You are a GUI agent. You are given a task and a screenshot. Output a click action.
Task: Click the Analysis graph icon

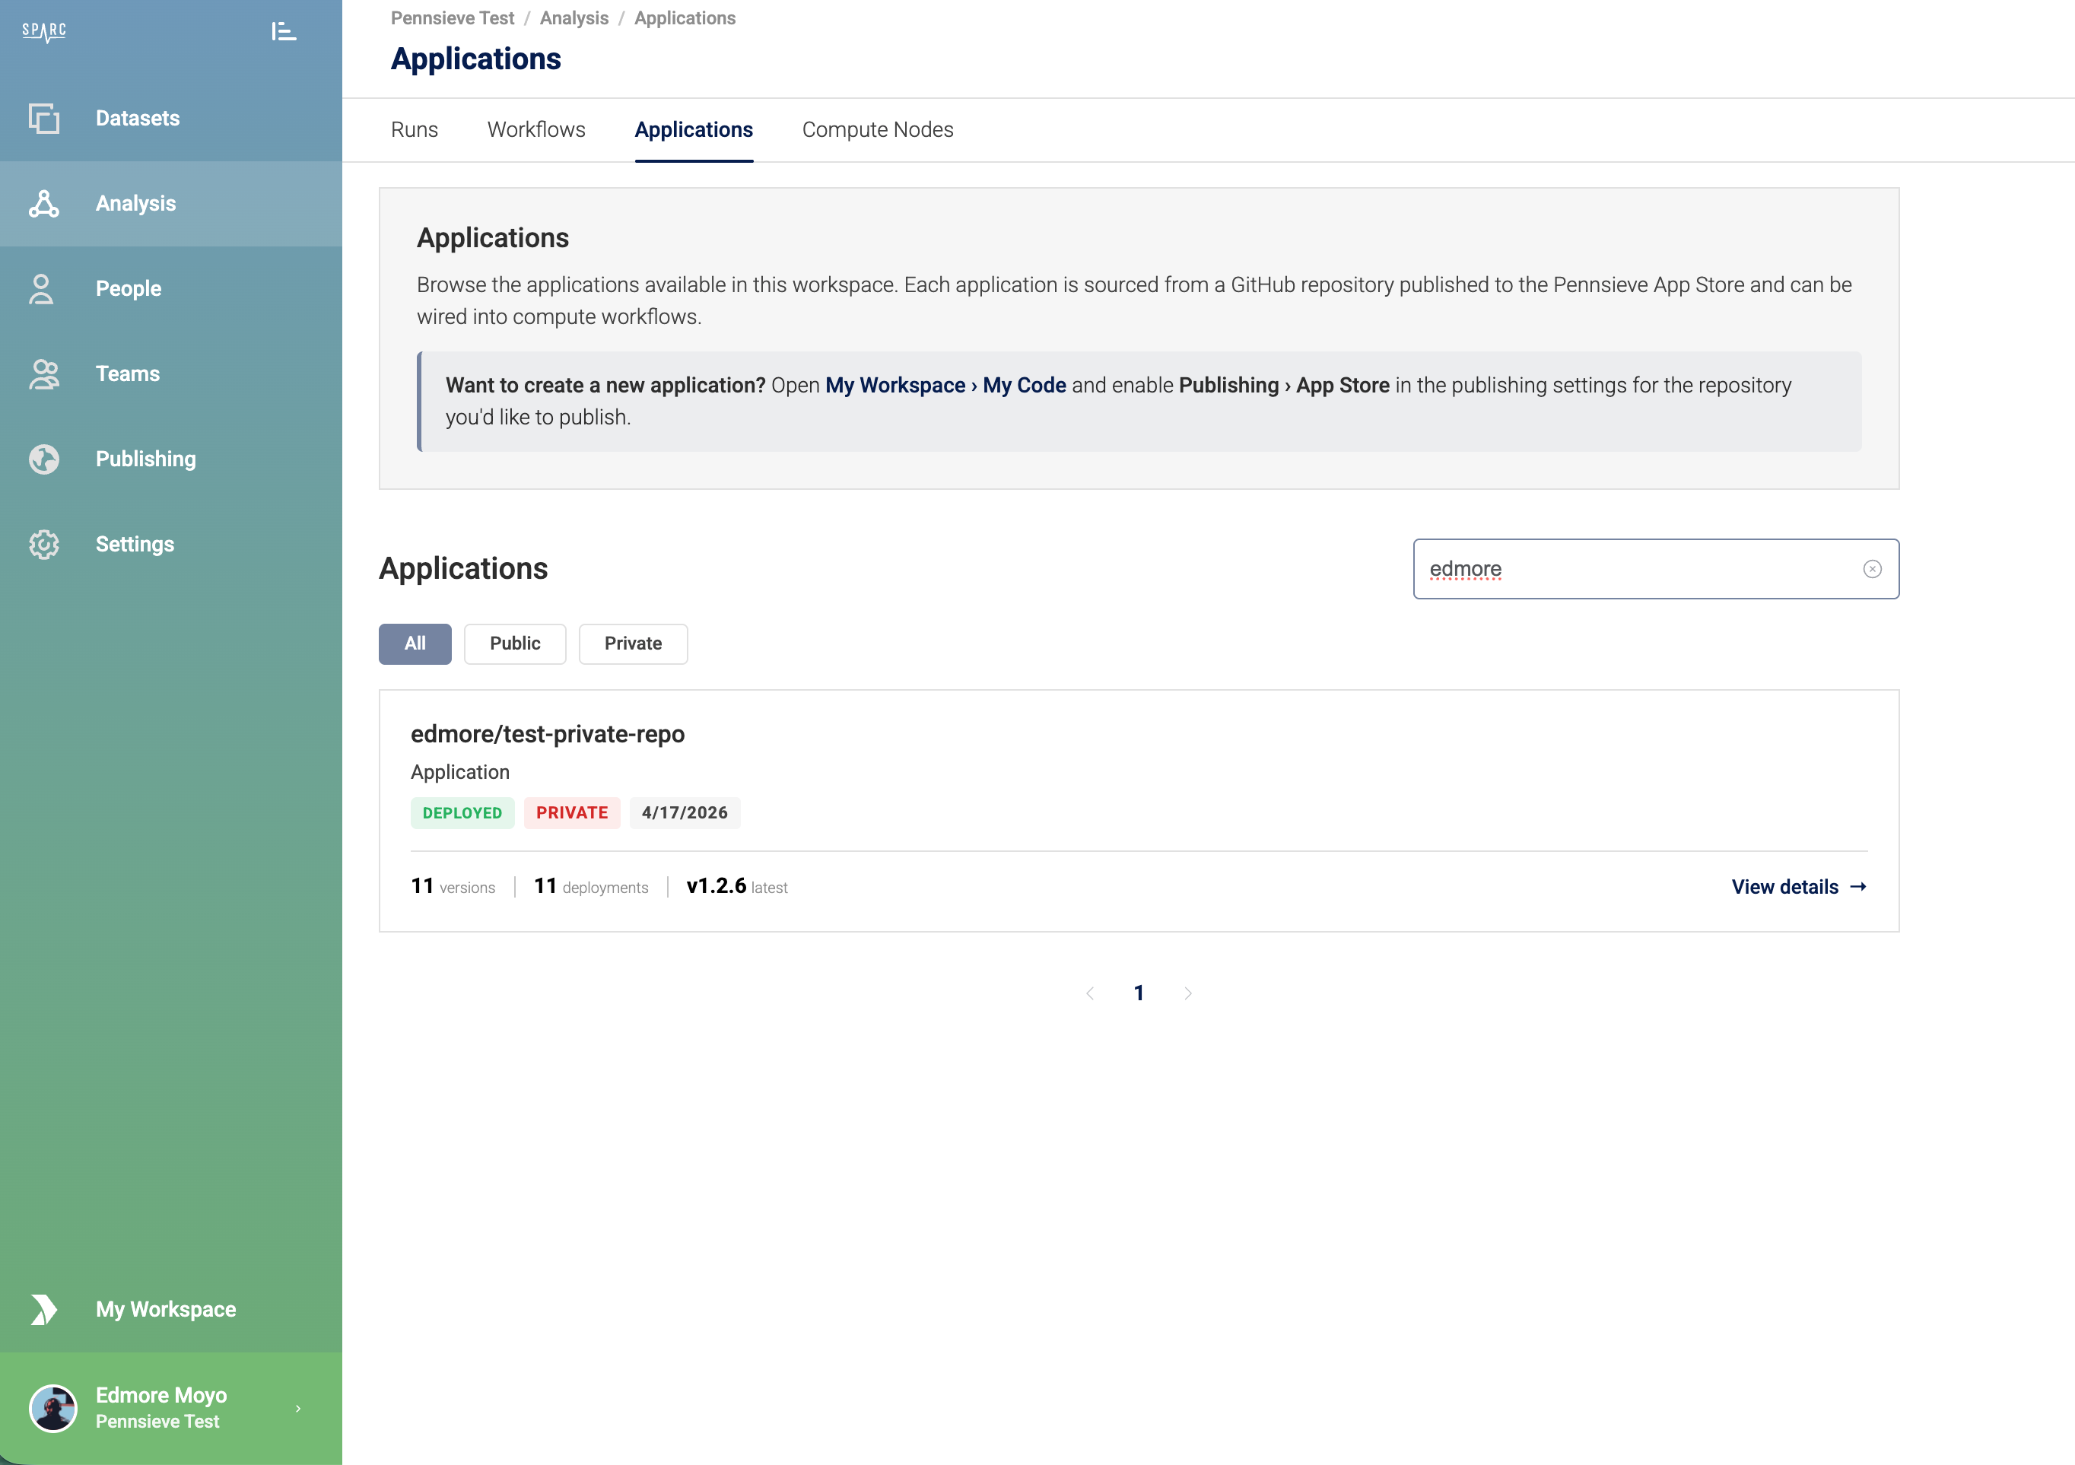[43, 203]
